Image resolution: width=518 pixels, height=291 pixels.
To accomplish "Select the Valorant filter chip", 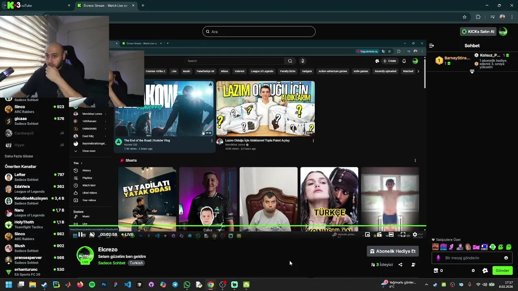I will coord(240,71).
